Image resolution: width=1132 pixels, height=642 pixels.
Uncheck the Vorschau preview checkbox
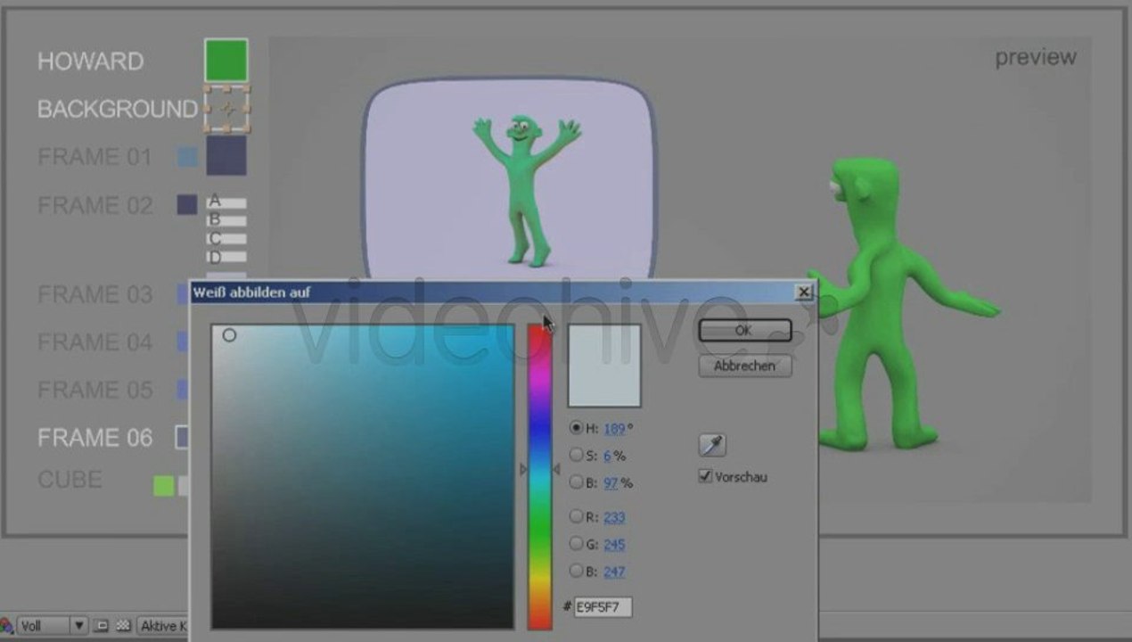(x=705, y=476)
